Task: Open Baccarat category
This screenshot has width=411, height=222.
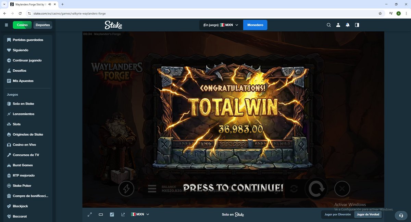Action: (x=28, y=217)
